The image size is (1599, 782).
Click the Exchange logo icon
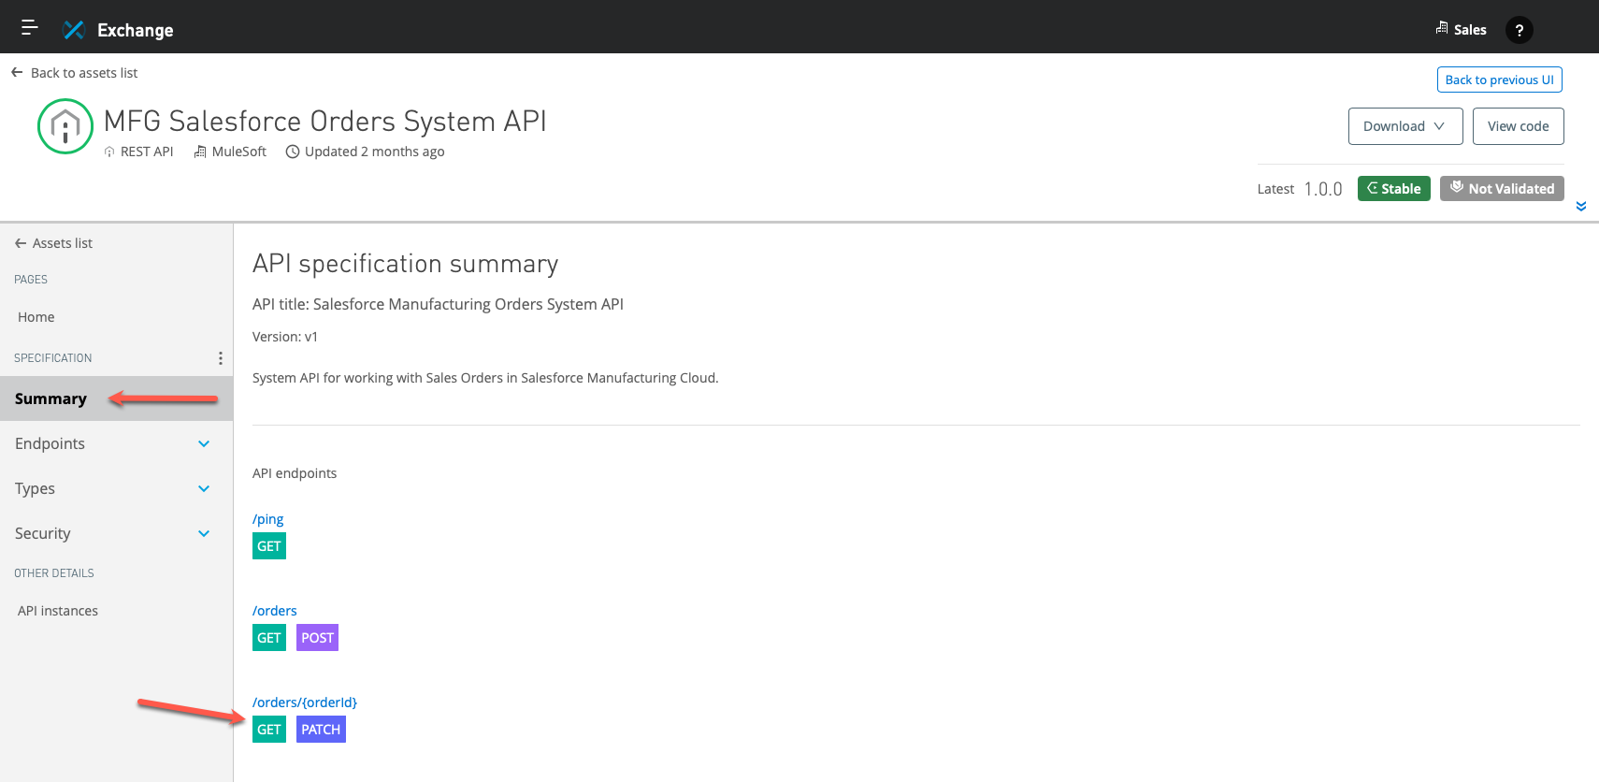coord(74,30)
